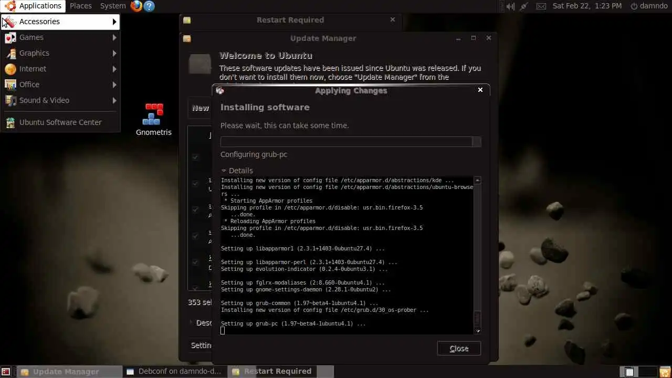Close the Applying Changes dialog
This screenshot has width=672, height=378.
480,90
